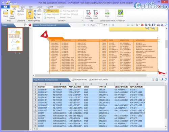Rotate page right in source toolbar
The image size is (169, 132).
(162, 25)
